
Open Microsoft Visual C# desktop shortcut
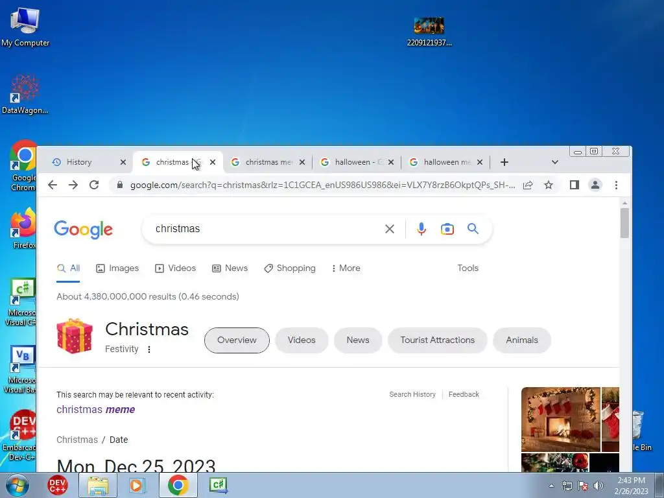20,302
